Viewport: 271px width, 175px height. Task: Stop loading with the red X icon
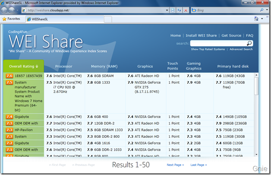click(x=186, y=10)
